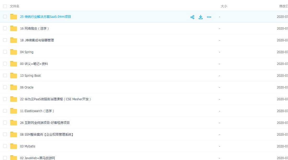Toggle the select-all checkbox beside 文件名
The height and width of the screenshot is (160, 288).
coord(5,6)
